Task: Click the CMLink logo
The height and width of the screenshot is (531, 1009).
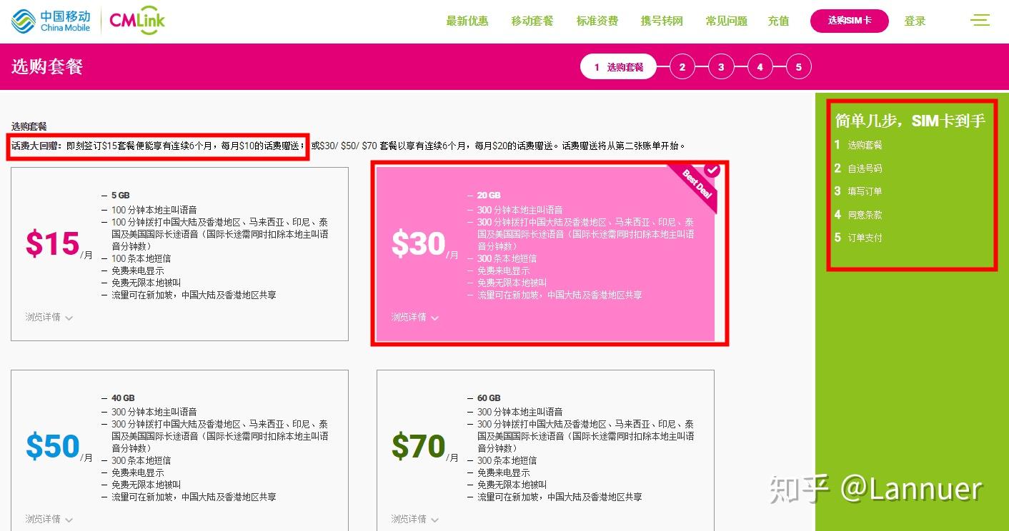Action: (x=137, y=21)
